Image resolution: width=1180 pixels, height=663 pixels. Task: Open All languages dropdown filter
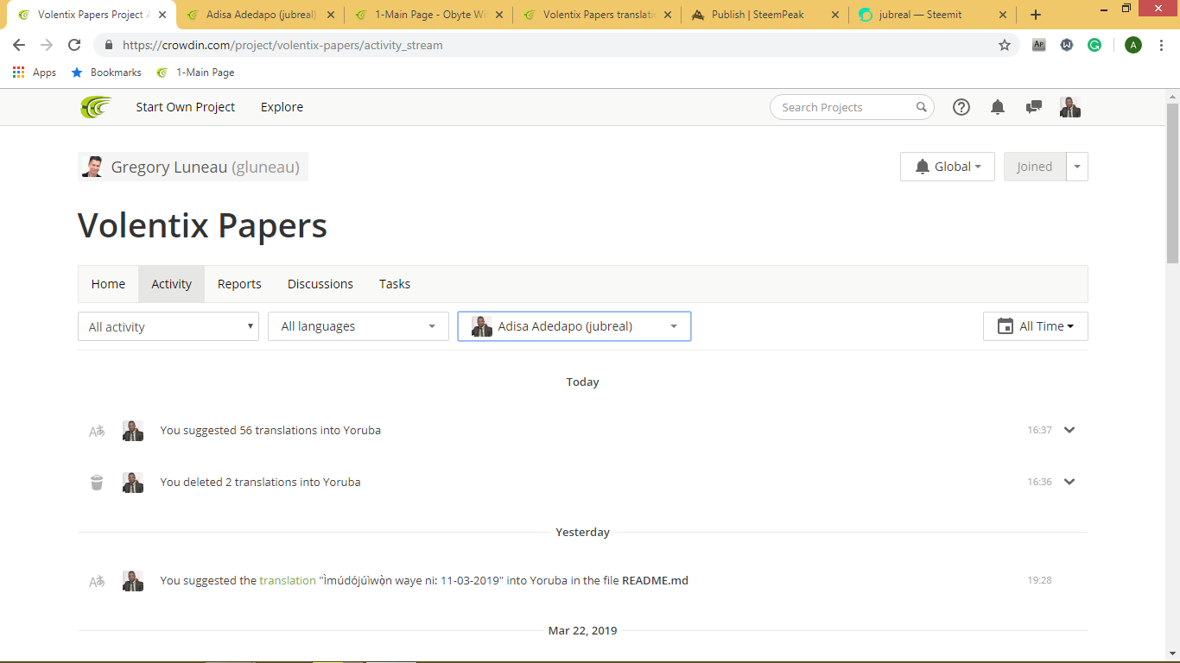point(358,326)
